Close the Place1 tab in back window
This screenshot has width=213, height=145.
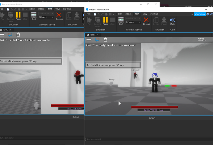pos(10,30)
